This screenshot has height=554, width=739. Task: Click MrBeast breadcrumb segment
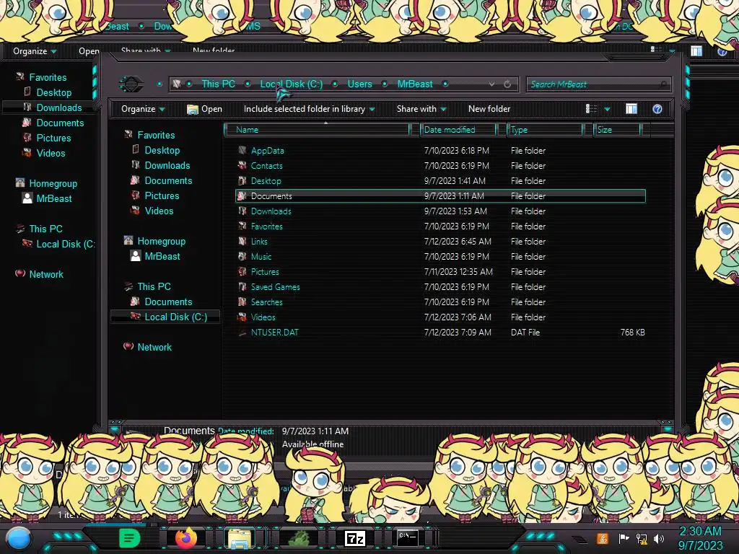[x=415, y=84]
